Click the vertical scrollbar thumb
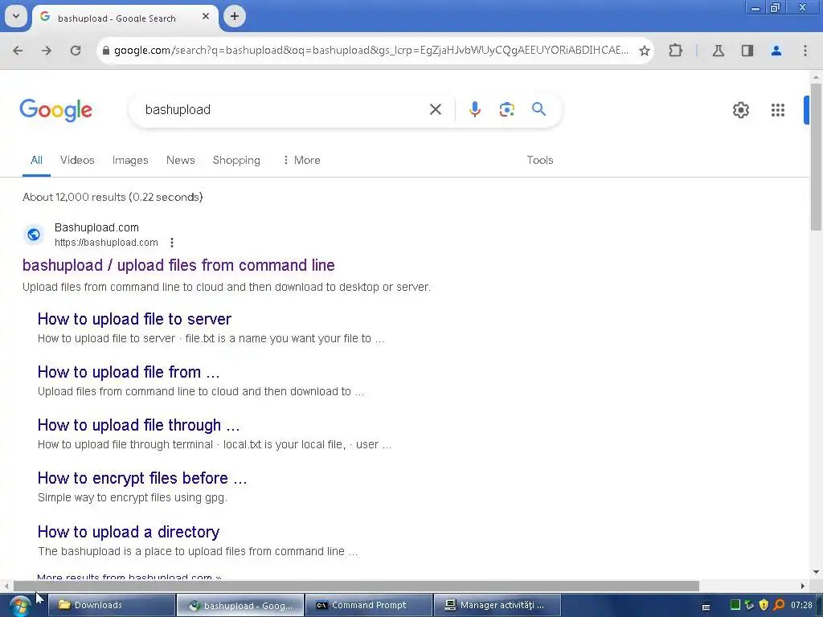 point(816,157)
